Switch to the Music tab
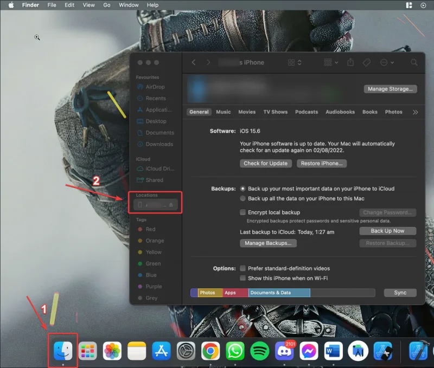The width and height of the screenshot is (434, 368). point(224,112)
